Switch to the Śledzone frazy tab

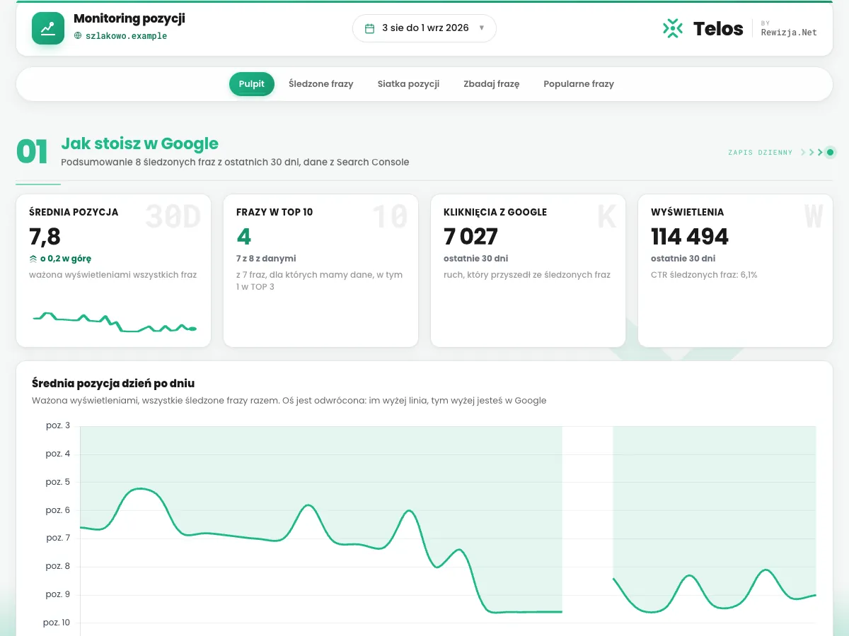pos(321,84)
